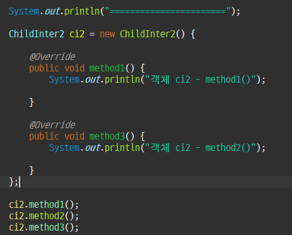The height and width of the screenshot is (235, 292).
Task: Click method3 name in public void declaration
Action: 107,136
